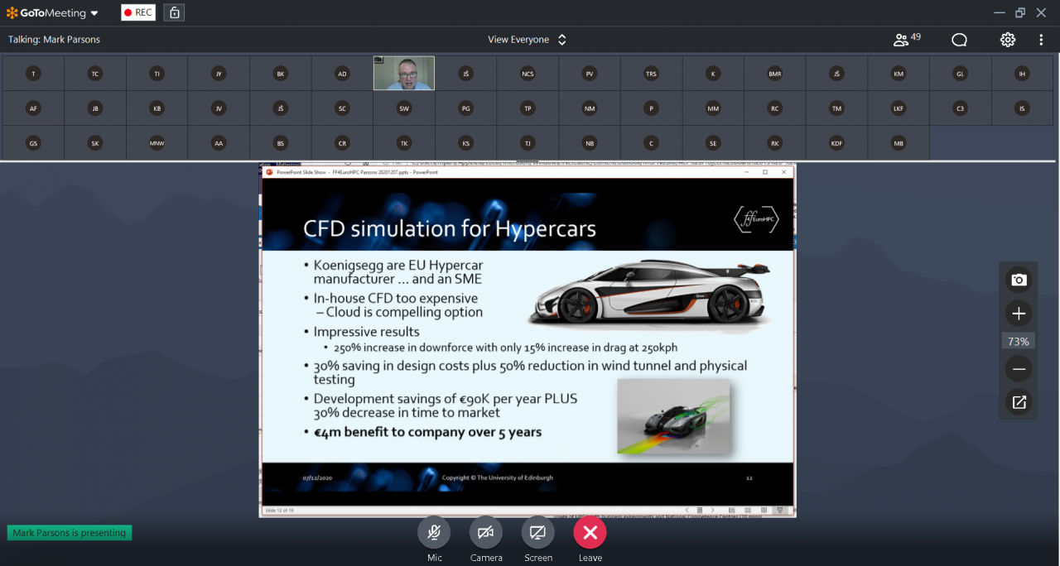Select participant tile MM
Image resolution: width=1060 pixels, height=566 pixels.
point(713,108)
